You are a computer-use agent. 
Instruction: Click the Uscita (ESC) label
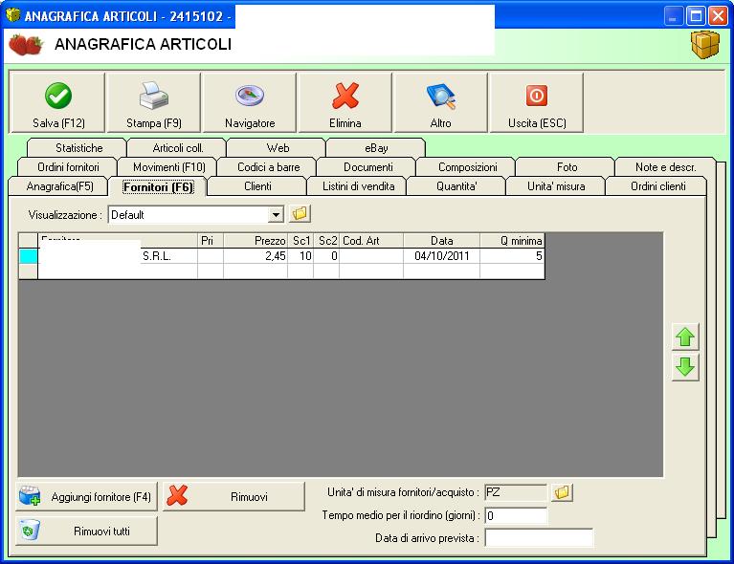click(537, 123)
